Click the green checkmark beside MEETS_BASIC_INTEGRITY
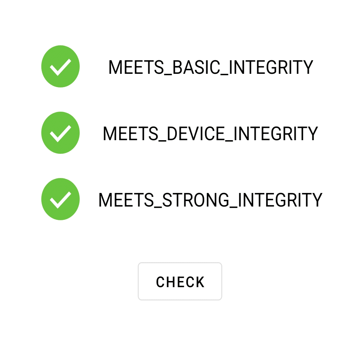This screenshot has height=360, width=360. point(61,66)
